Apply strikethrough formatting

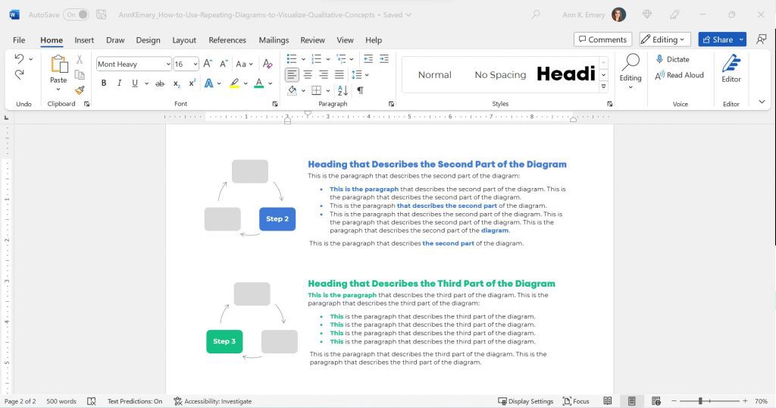[159, 83]
